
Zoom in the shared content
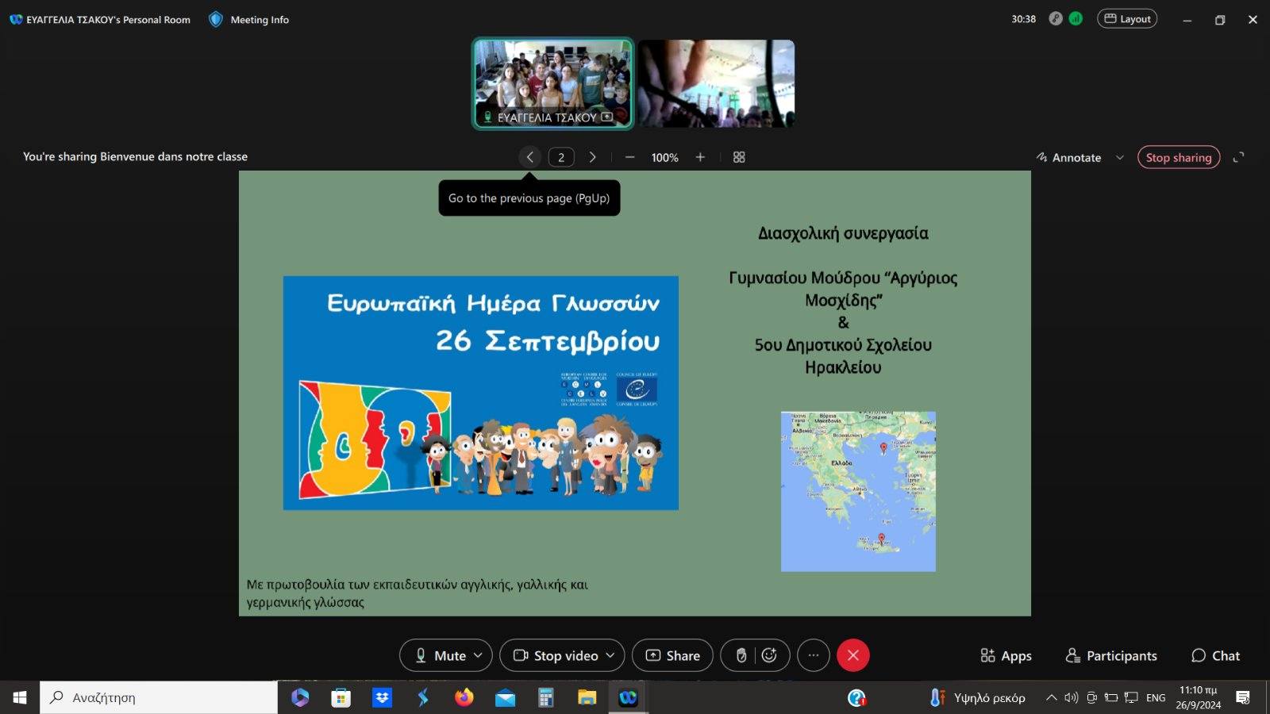[700, 157]
